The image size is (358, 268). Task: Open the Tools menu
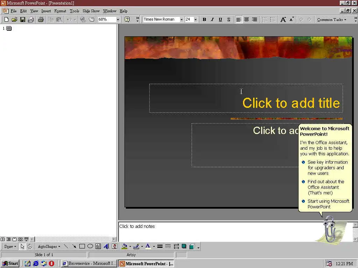(74, 11)
